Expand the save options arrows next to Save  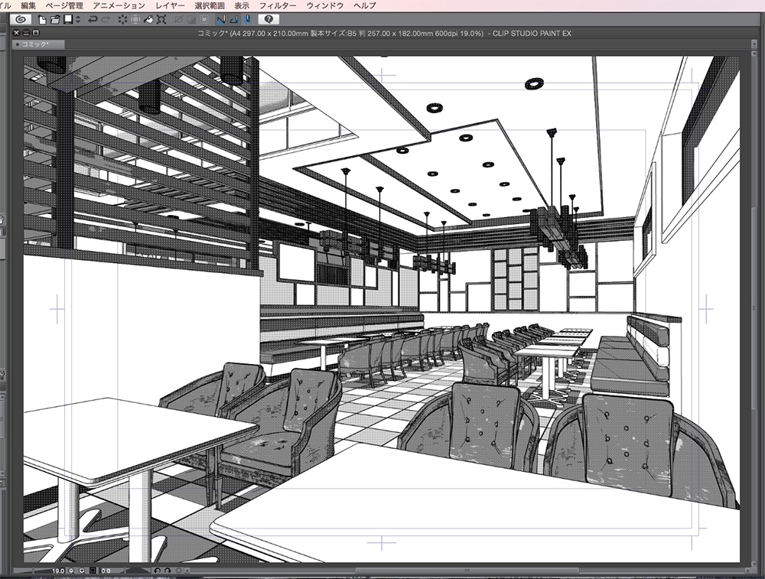coord(78,20)
